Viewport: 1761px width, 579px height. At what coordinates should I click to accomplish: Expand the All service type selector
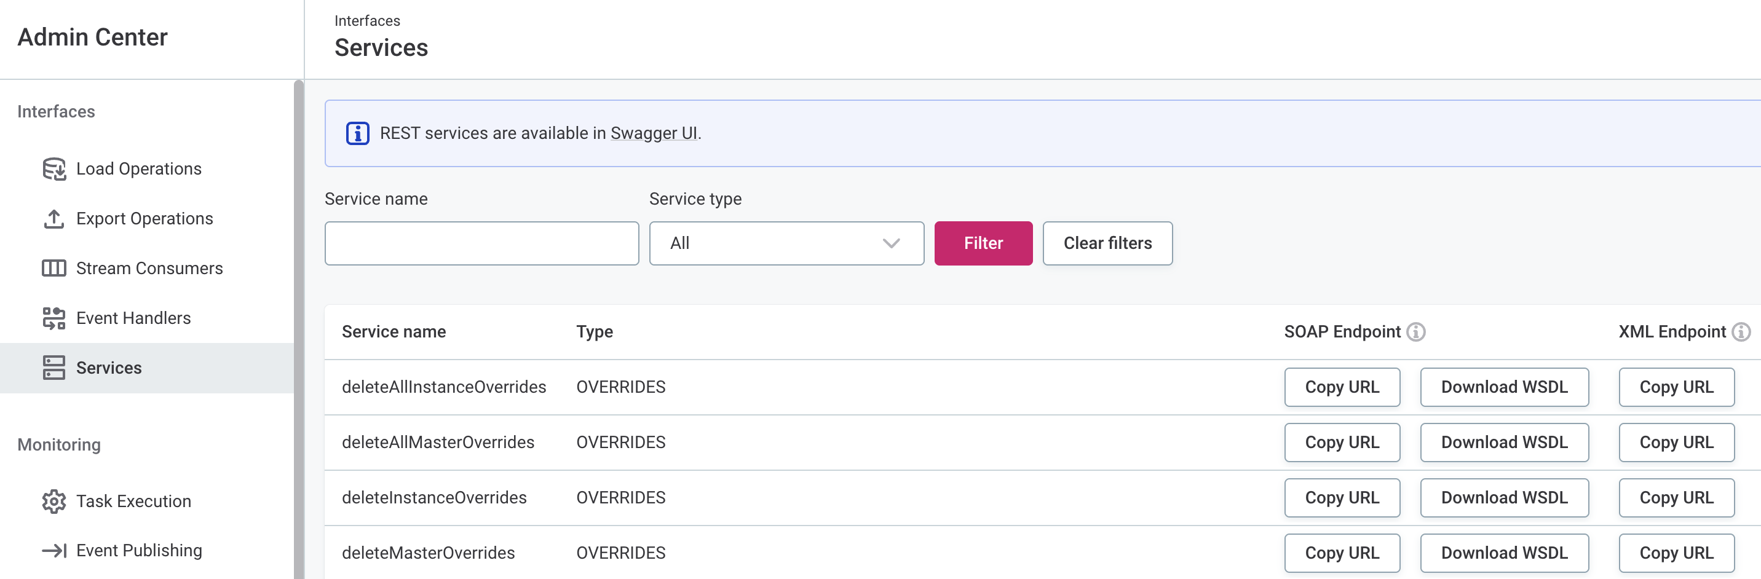(x=890, y=243)
